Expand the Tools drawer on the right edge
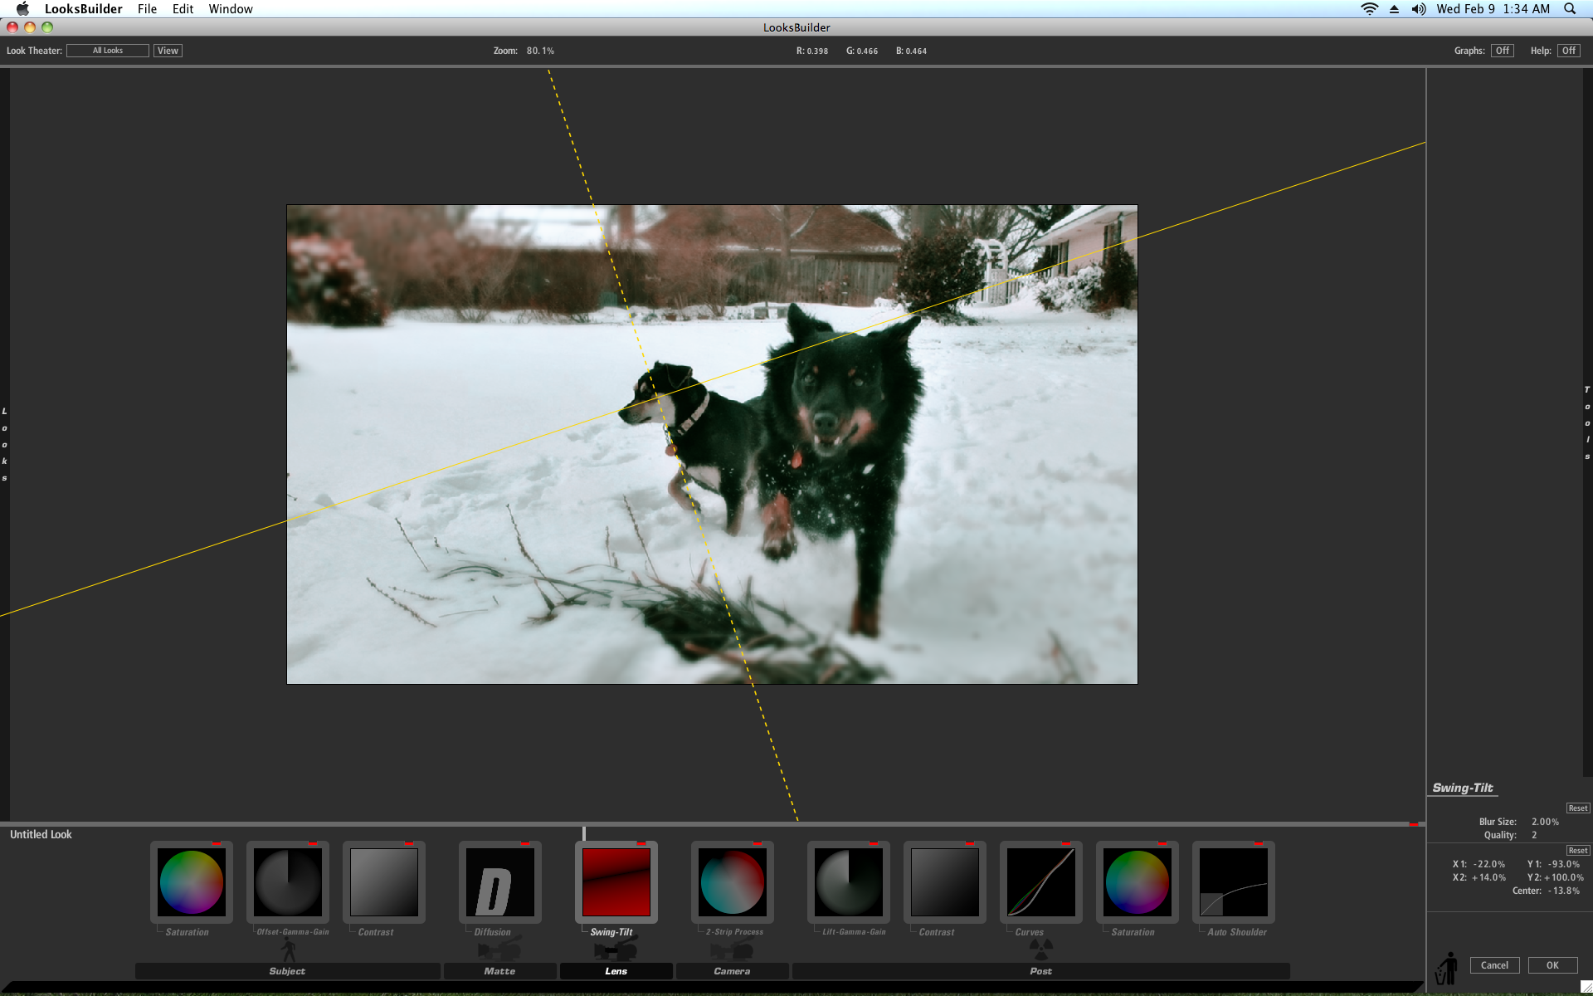Image resolution: width=1593 pixels, height=996 pixels. 1587,423
